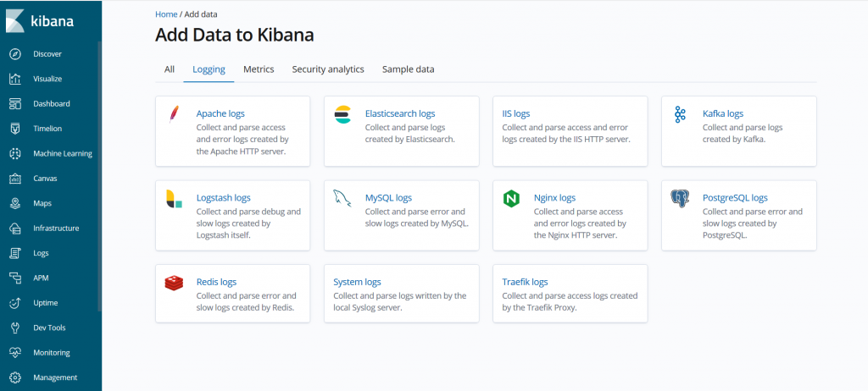The image size is (868, 391).
Task: Open Infrastructure sidebar icon
Action: pyautogui.click(x=15, y=228)
